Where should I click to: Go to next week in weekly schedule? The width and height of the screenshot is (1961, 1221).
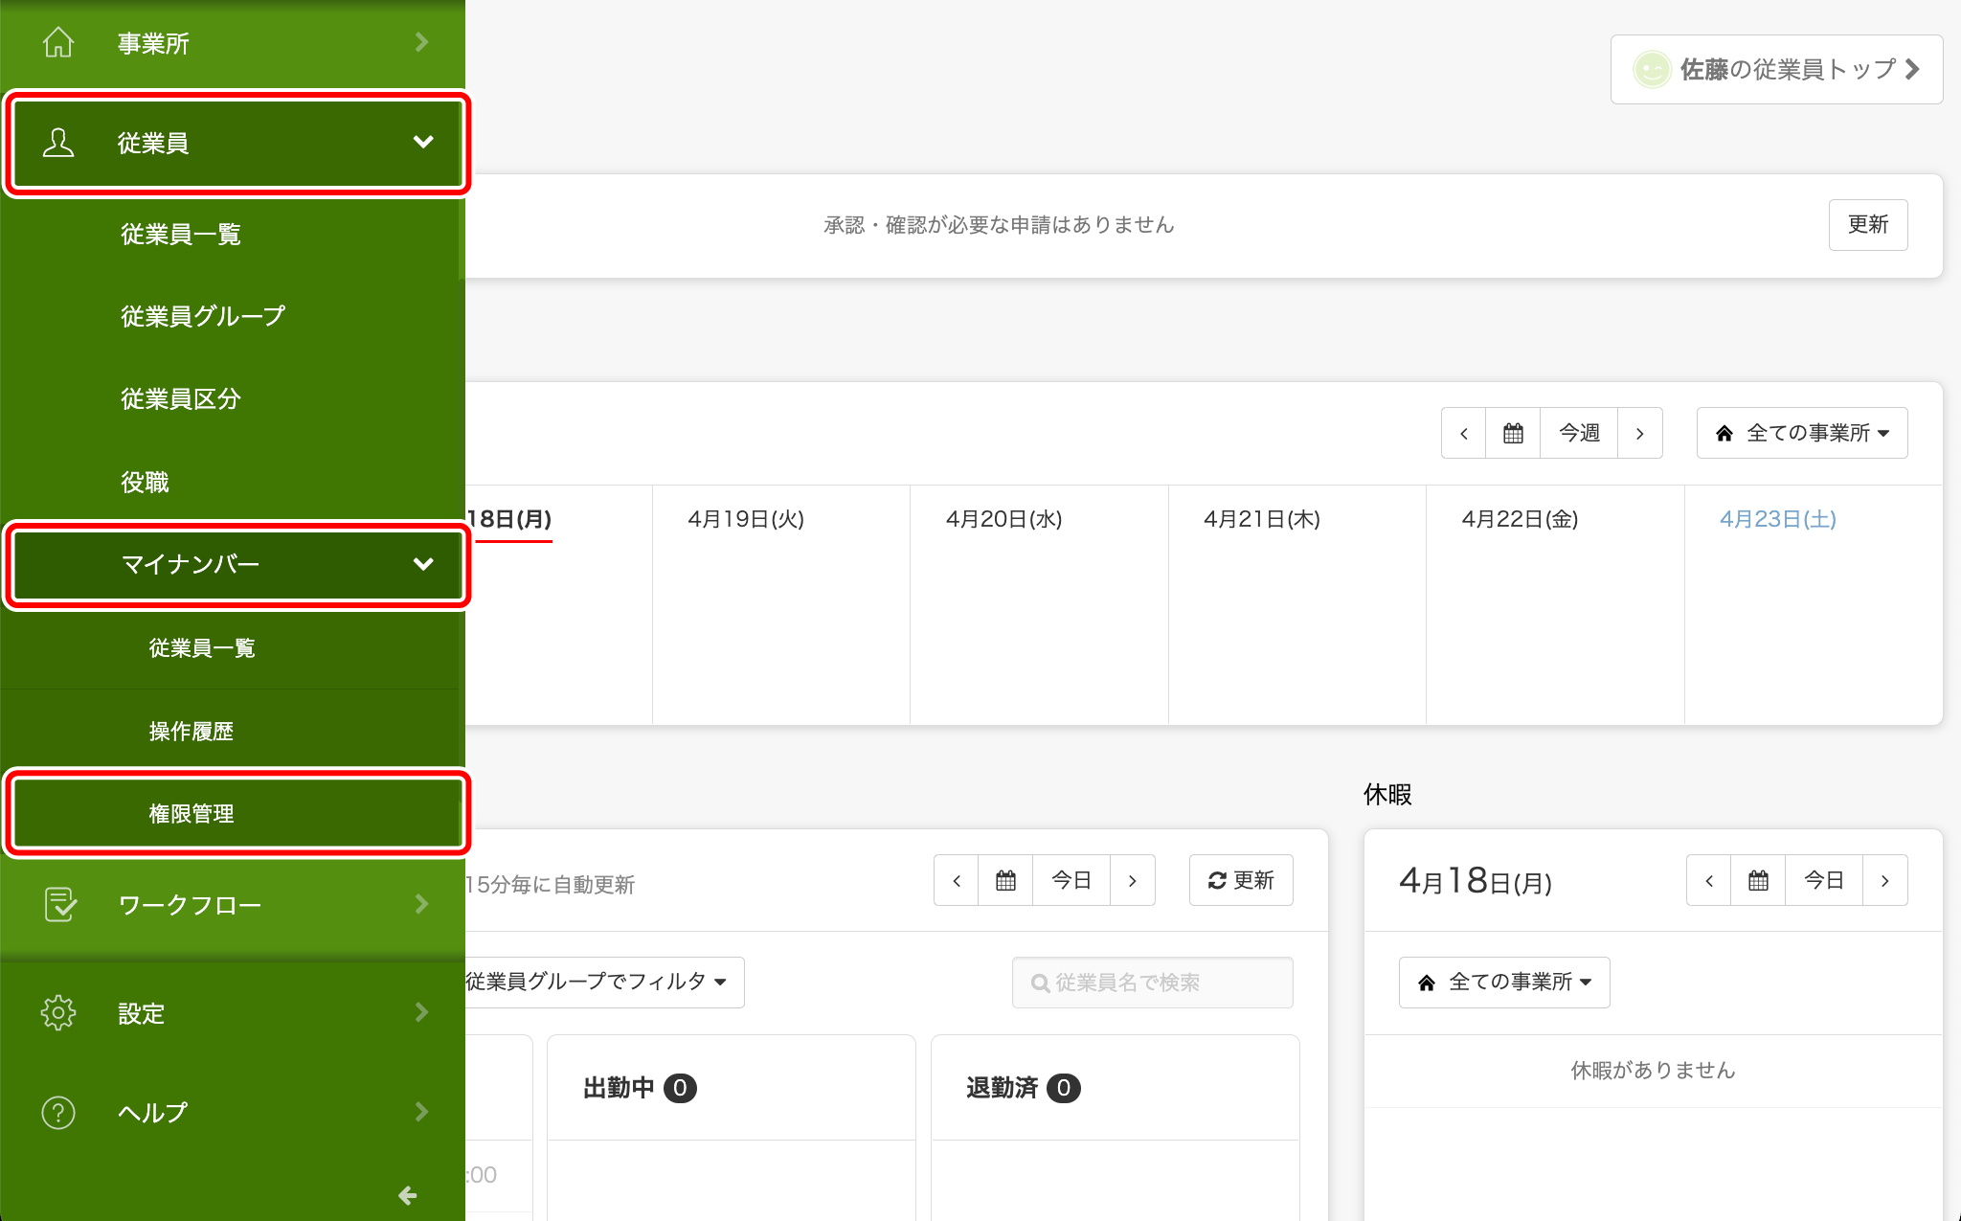tap(1640, 434)
